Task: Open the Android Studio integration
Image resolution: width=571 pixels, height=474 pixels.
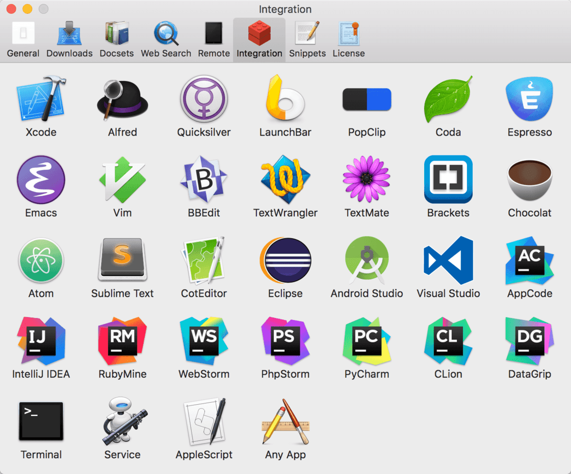Action: (x=367, y=260)
